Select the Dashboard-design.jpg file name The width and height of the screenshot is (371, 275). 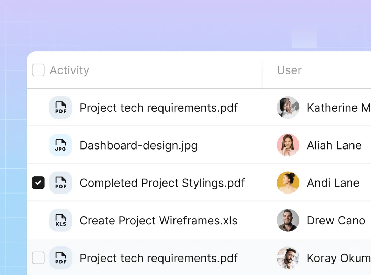139,145
